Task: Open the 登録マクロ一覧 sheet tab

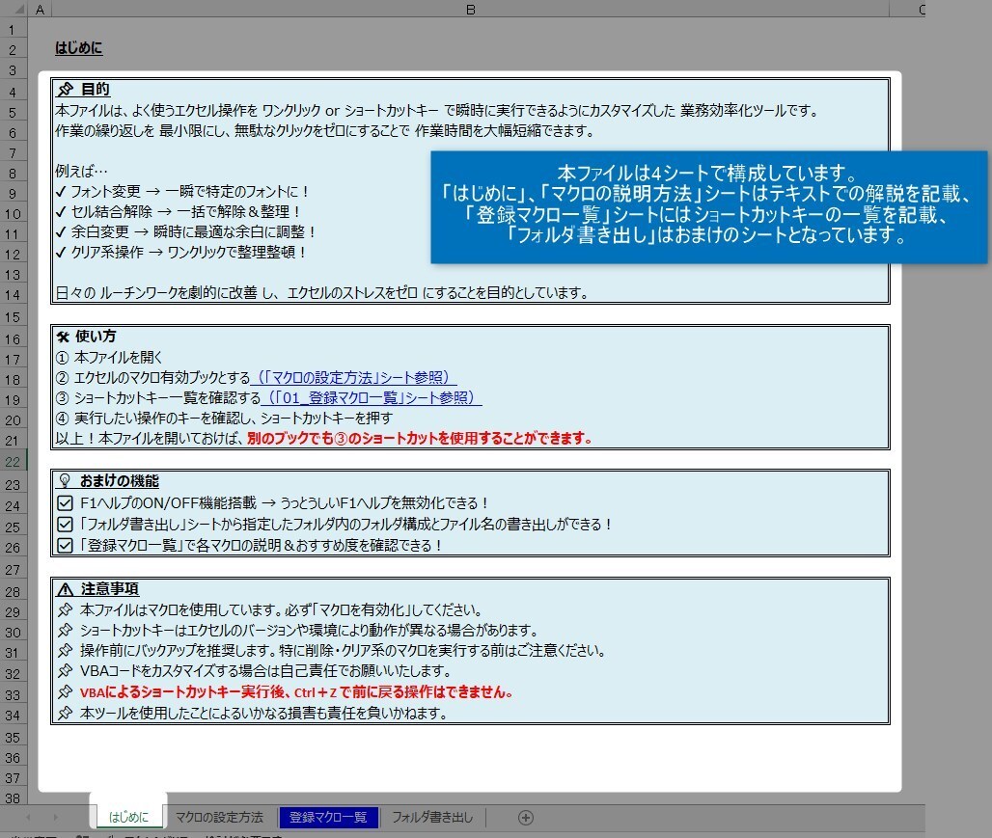Action: (x=328, y=817)
